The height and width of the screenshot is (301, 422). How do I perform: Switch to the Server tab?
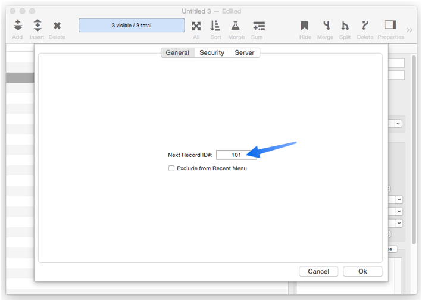click(245, 52)
